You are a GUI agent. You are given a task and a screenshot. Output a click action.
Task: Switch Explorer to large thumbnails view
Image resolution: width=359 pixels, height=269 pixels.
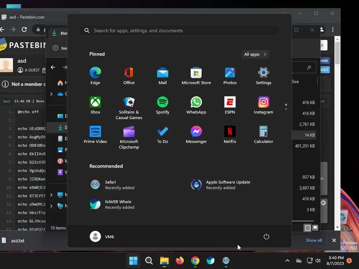[x=315, y=228]
